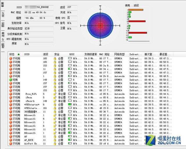186x149 pixels.
Task: Open the 地图 map tab
Action: coord(3,46)
